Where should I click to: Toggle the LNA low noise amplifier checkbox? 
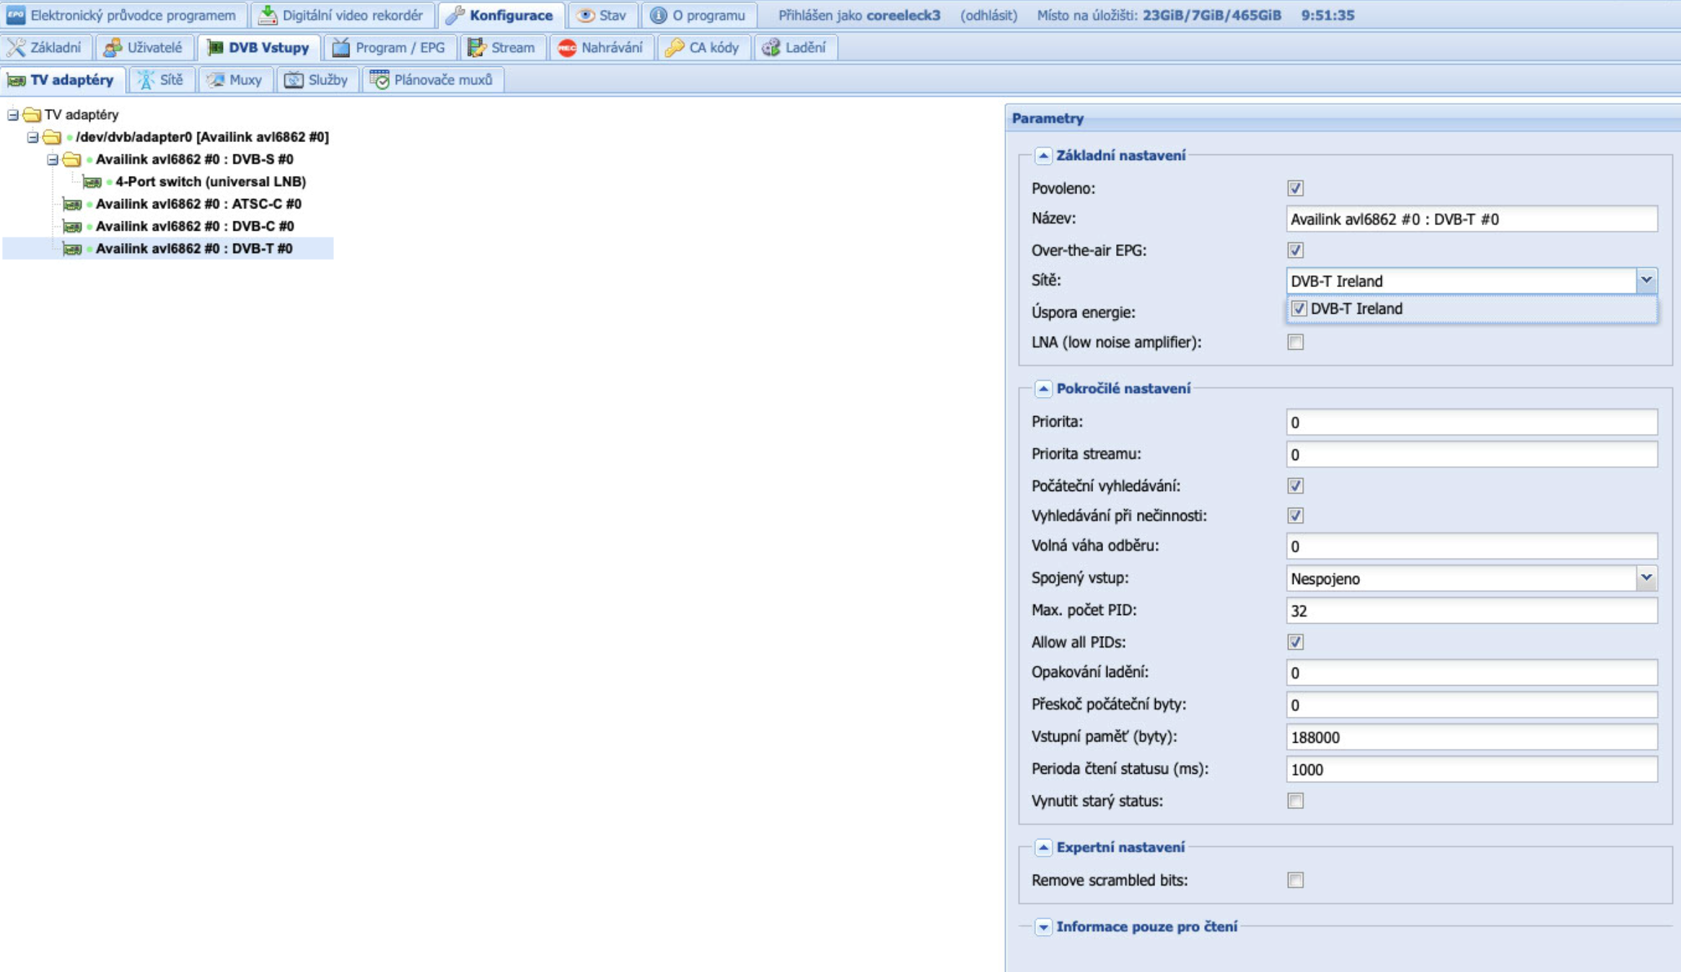coord(1295,343)
